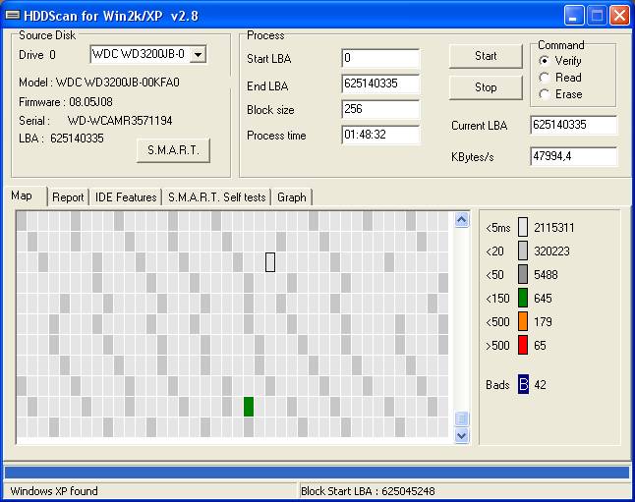Click the 'Windows XP found' status text
Screen dimensions: 635x502
coord(54,491)
